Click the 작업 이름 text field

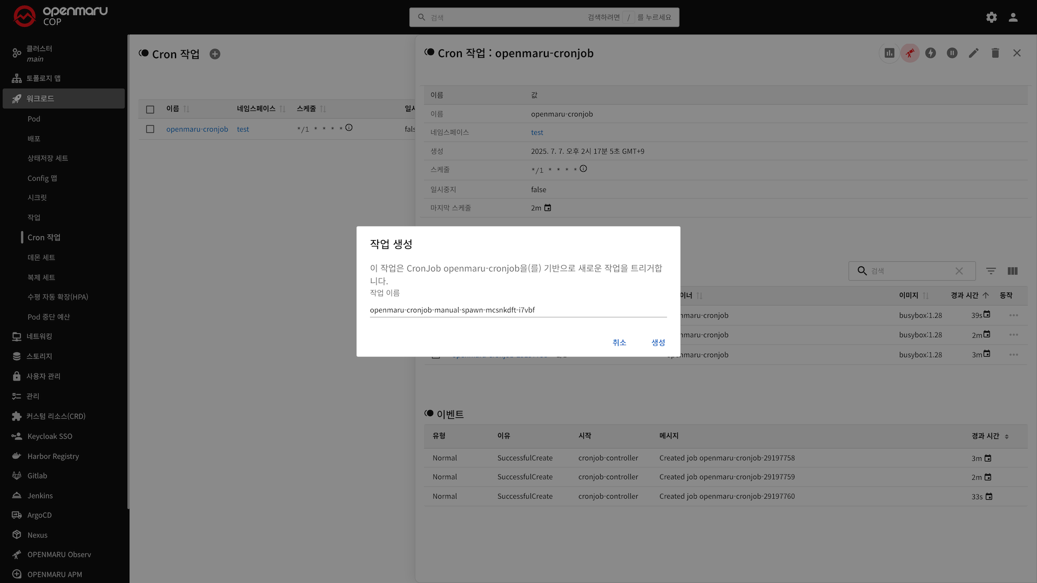click(517, 310)
